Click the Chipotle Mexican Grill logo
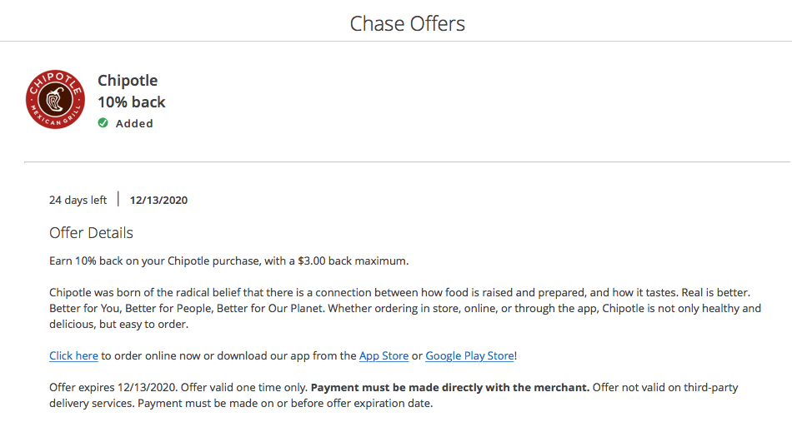The height and width of the screenshot is (427, 792). [x=56, y=99]
